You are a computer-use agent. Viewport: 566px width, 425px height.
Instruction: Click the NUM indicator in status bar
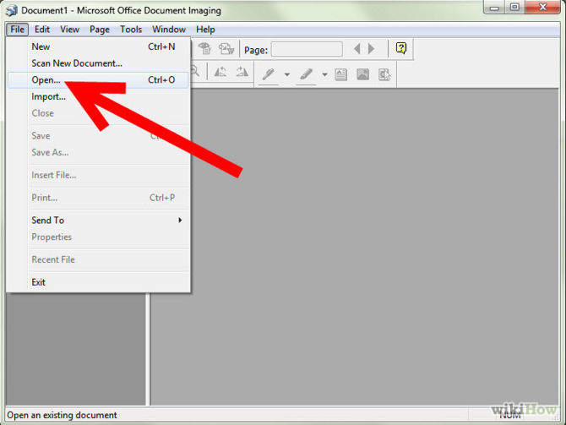510,415
